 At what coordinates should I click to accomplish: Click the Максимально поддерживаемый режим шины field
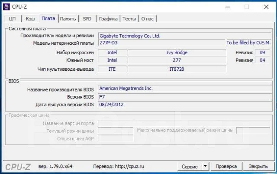pos(253,131)
